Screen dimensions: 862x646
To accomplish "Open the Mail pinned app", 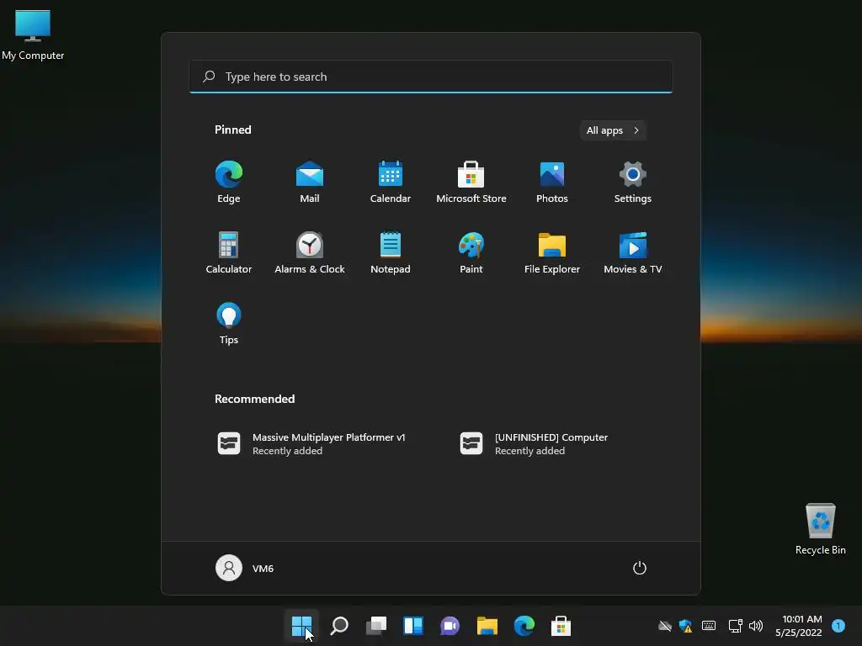I will [310, 182].
